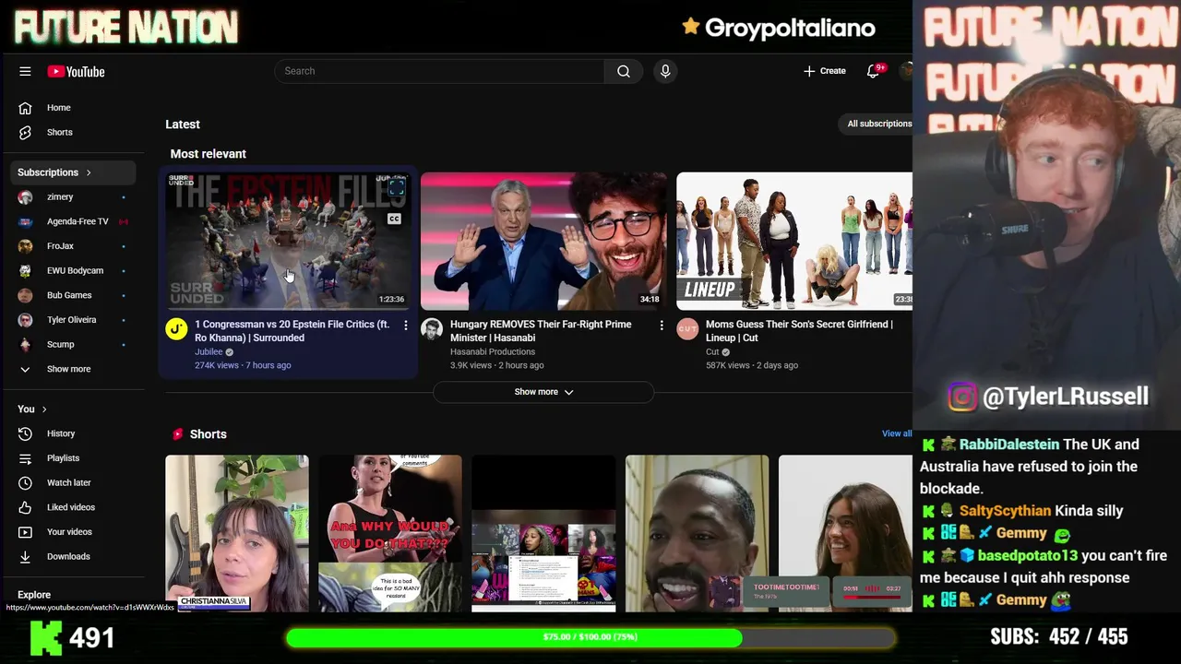
Task: Open more options for Jubilee video
Action: coord(405,326)
